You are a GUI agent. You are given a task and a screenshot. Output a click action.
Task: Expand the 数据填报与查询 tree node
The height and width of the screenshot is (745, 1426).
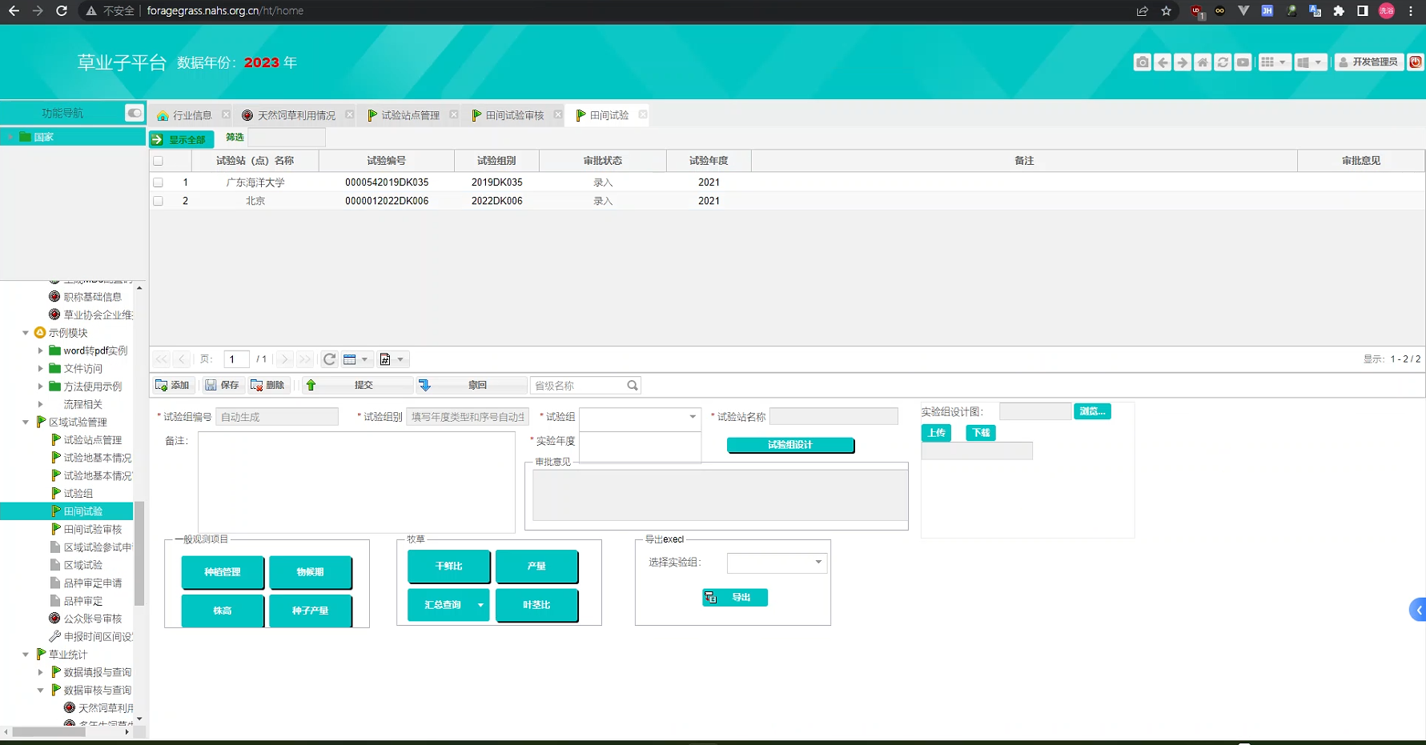[x=41, y=672]
